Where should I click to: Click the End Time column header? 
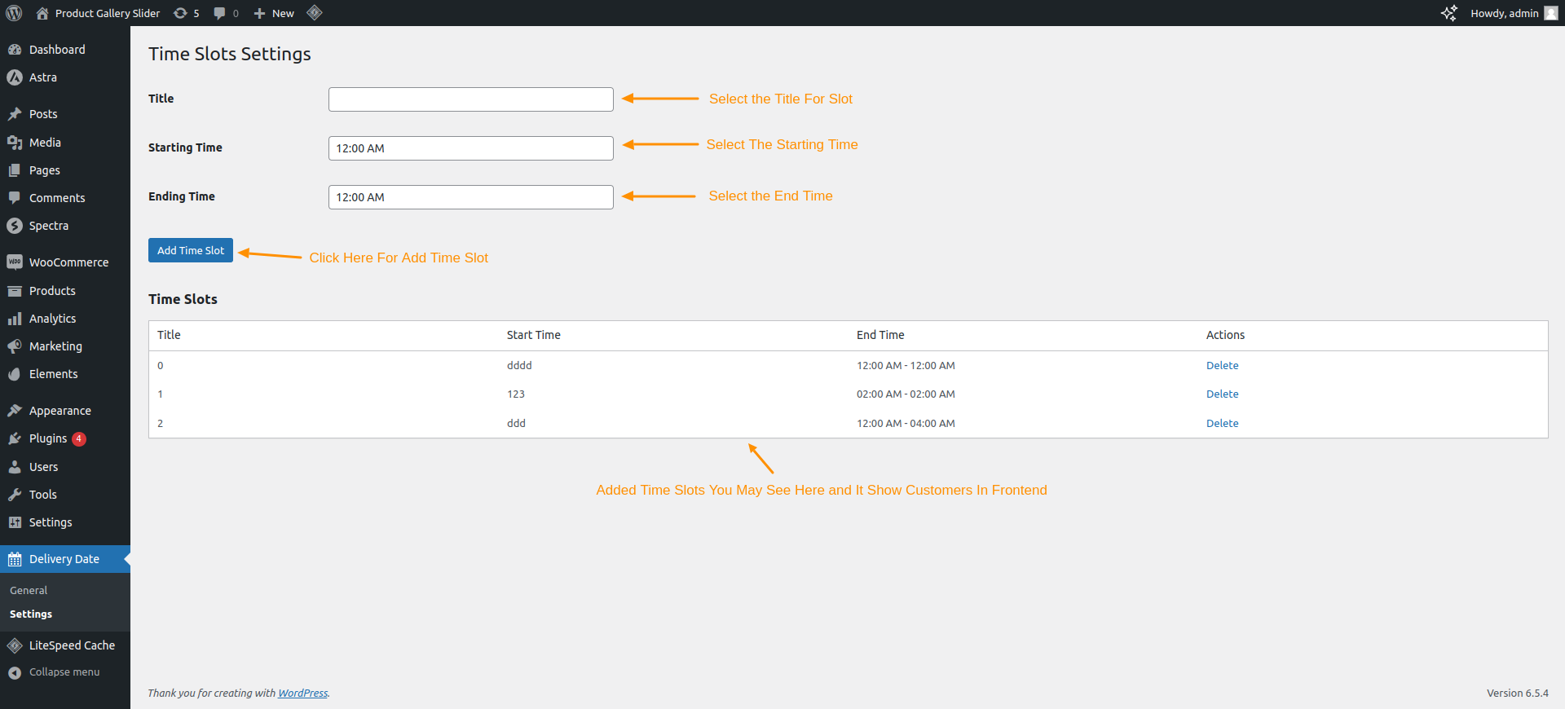click(x=880, y=335)
